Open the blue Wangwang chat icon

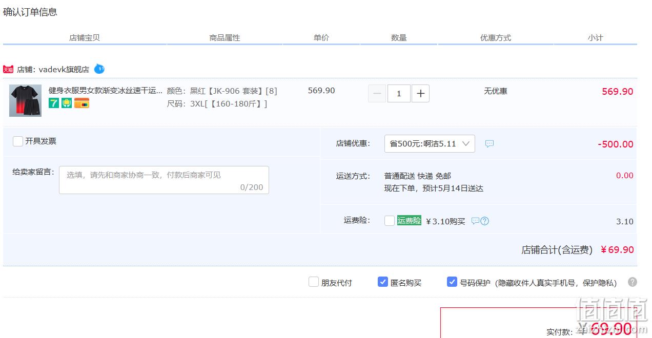pyautogui.click(x=99, y=69)
